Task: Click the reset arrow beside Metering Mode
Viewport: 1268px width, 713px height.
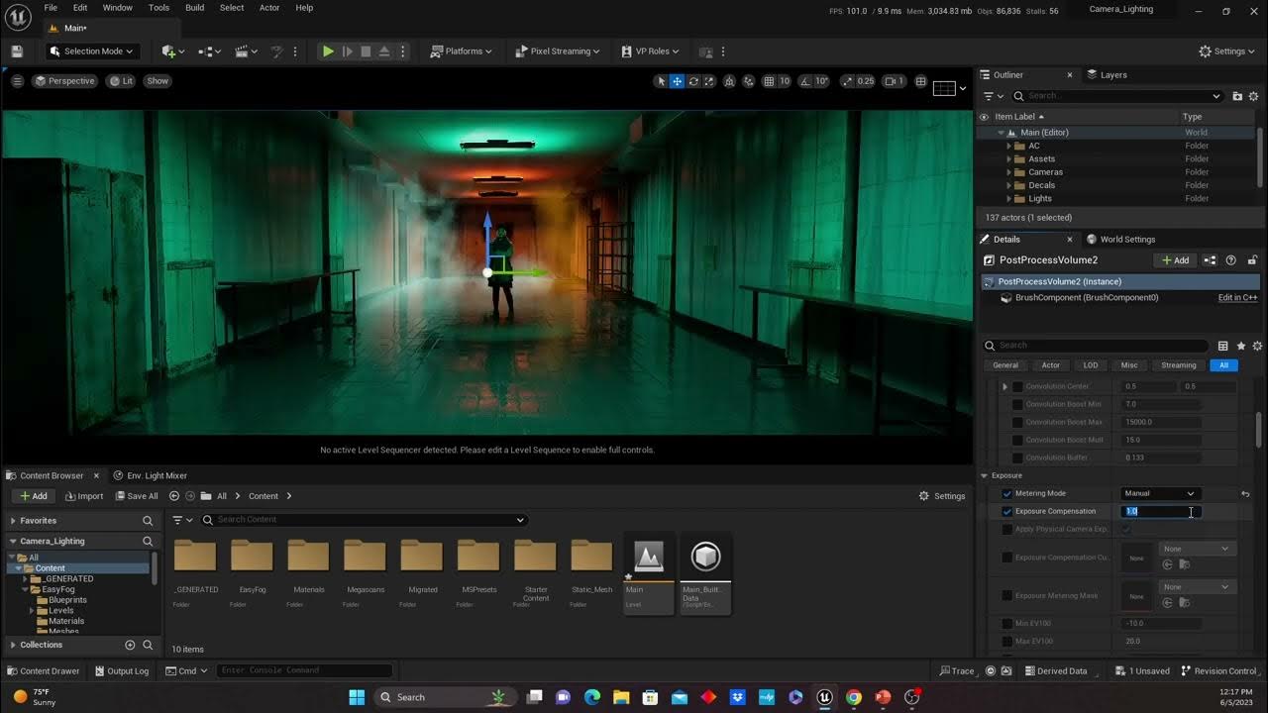Action: click(1245, 493)
